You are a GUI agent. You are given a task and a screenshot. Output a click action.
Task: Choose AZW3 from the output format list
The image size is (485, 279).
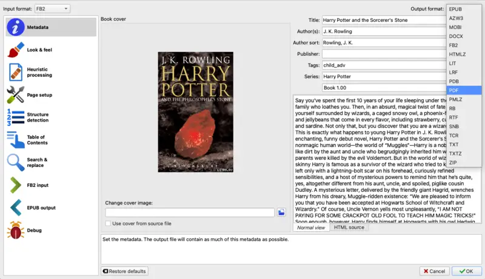pyautogui.click(x=464, y=18)
